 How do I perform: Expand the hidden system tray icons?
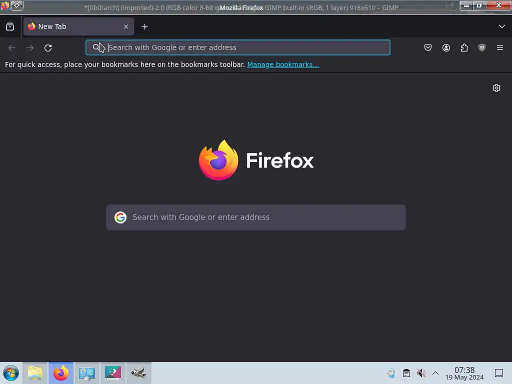(x=435, y=373)
